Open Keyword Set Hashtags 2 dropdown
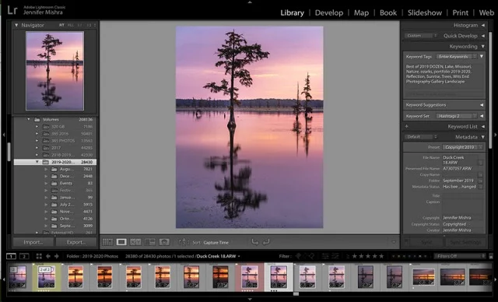Viewport: 498px width, 302px height. 456,116
